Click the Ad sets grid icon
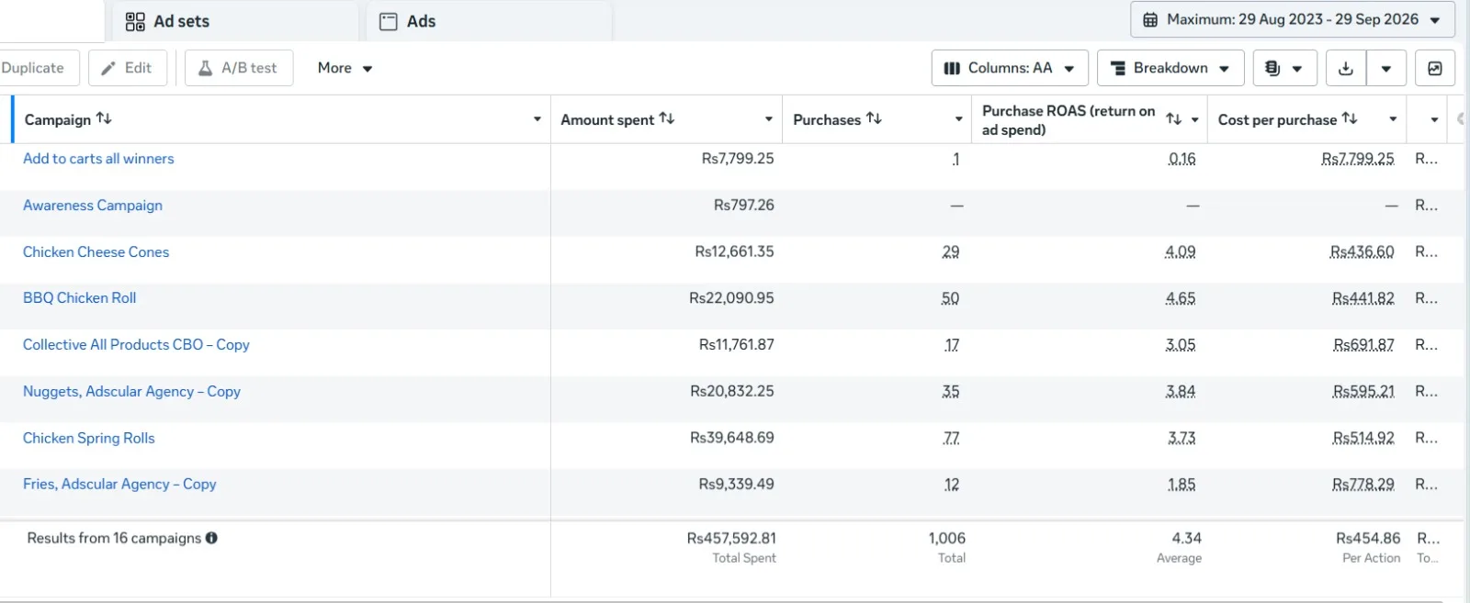This screenshot has width=1470, height=603. (x=135, y=21)
